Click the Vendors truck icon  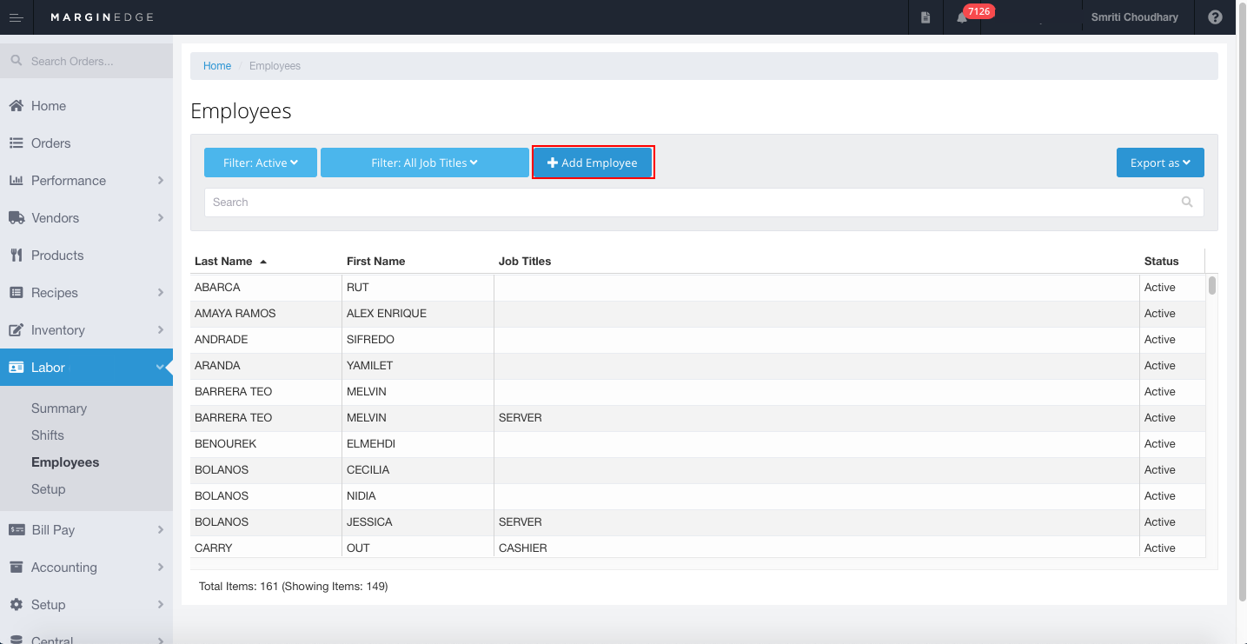[16, 217]
